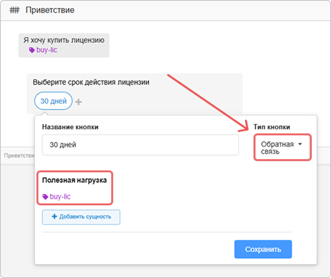Click the buy-lic tag in user message
The image size is (331, 278).
point(43,50)
